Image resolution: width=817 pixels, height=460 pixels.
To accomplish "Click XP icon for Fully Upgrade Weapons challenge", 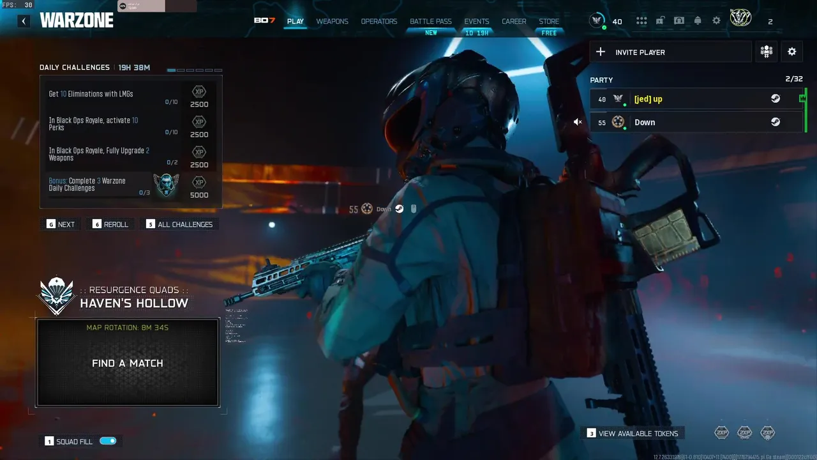I will click(x=199, y=152).
